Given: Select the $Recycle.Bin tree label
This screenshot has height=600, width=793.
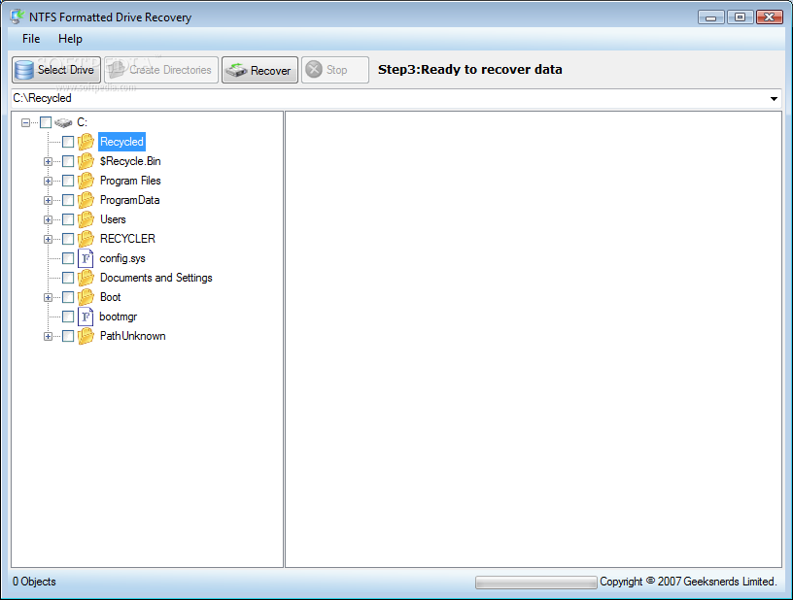Looking at the screenshot, I should (x=130, y=161).
